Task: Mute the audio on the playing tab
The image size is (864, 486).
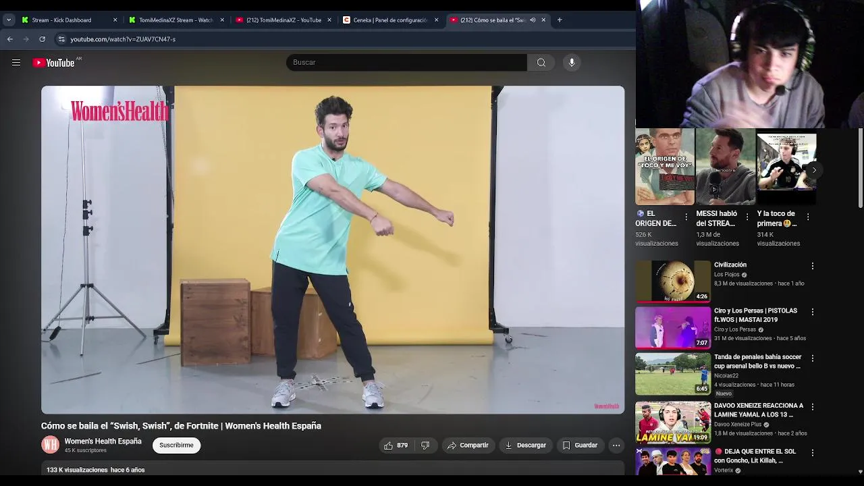Action: [x=533, y=20]
